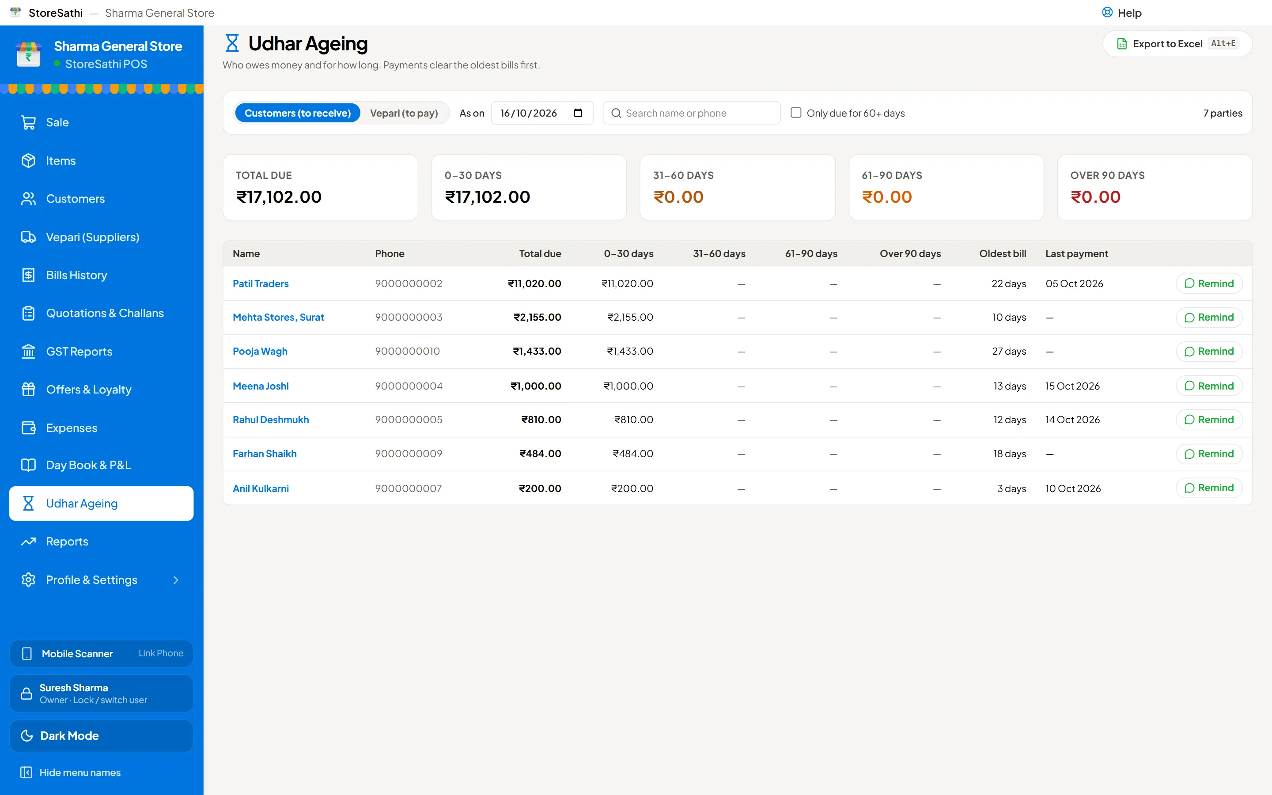Open Day Book & P&L book icon
This screenshot has width=1272, height=795.
tap(28, 466)
